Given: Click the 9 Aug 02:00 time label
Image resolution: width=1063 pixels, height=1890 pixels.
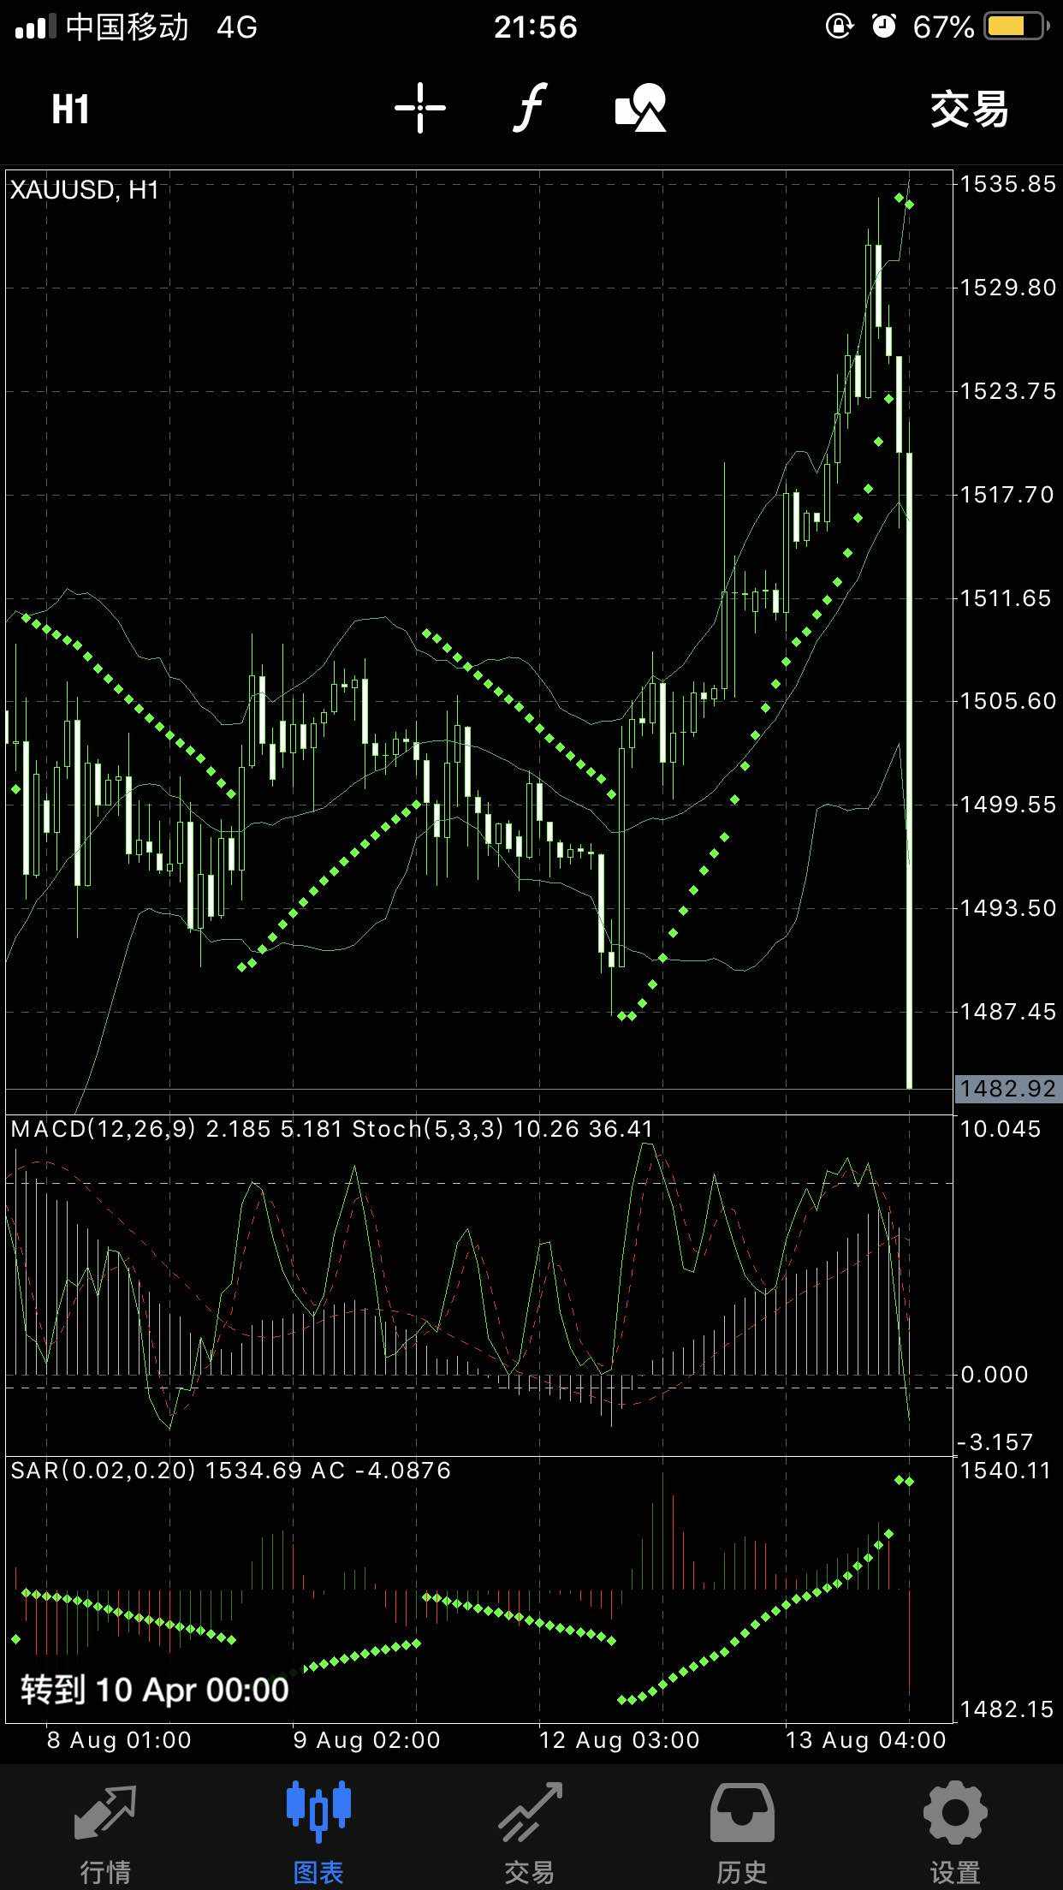Looking at the screenshot, I should pos(367,1740).
